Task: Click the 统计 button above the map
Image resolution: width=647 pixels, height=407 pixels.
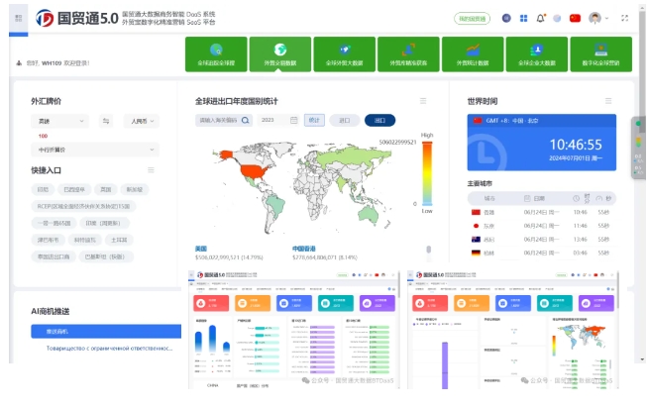Action: coord(314,120)
